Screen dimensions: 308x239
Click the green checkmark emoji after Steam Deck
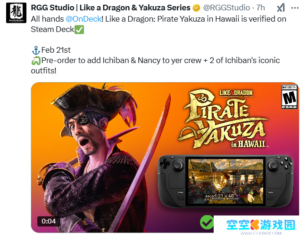(79, 29)
